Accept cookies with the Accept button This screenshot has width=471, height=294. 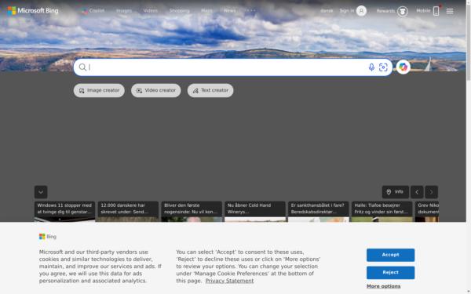click(390, 255)
